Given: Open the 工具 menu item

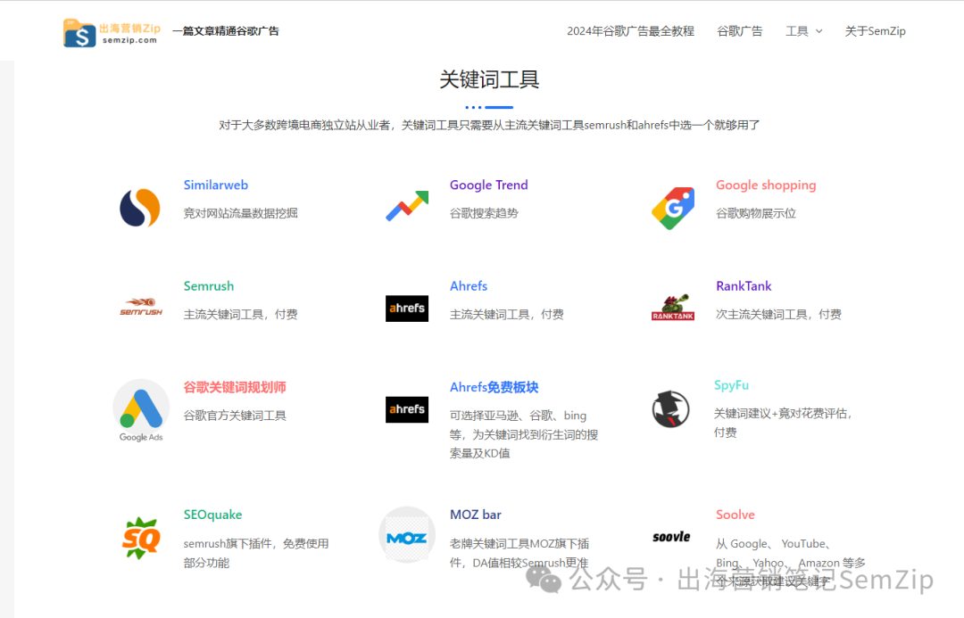Looking at the screenshot, I should [797, 31].
